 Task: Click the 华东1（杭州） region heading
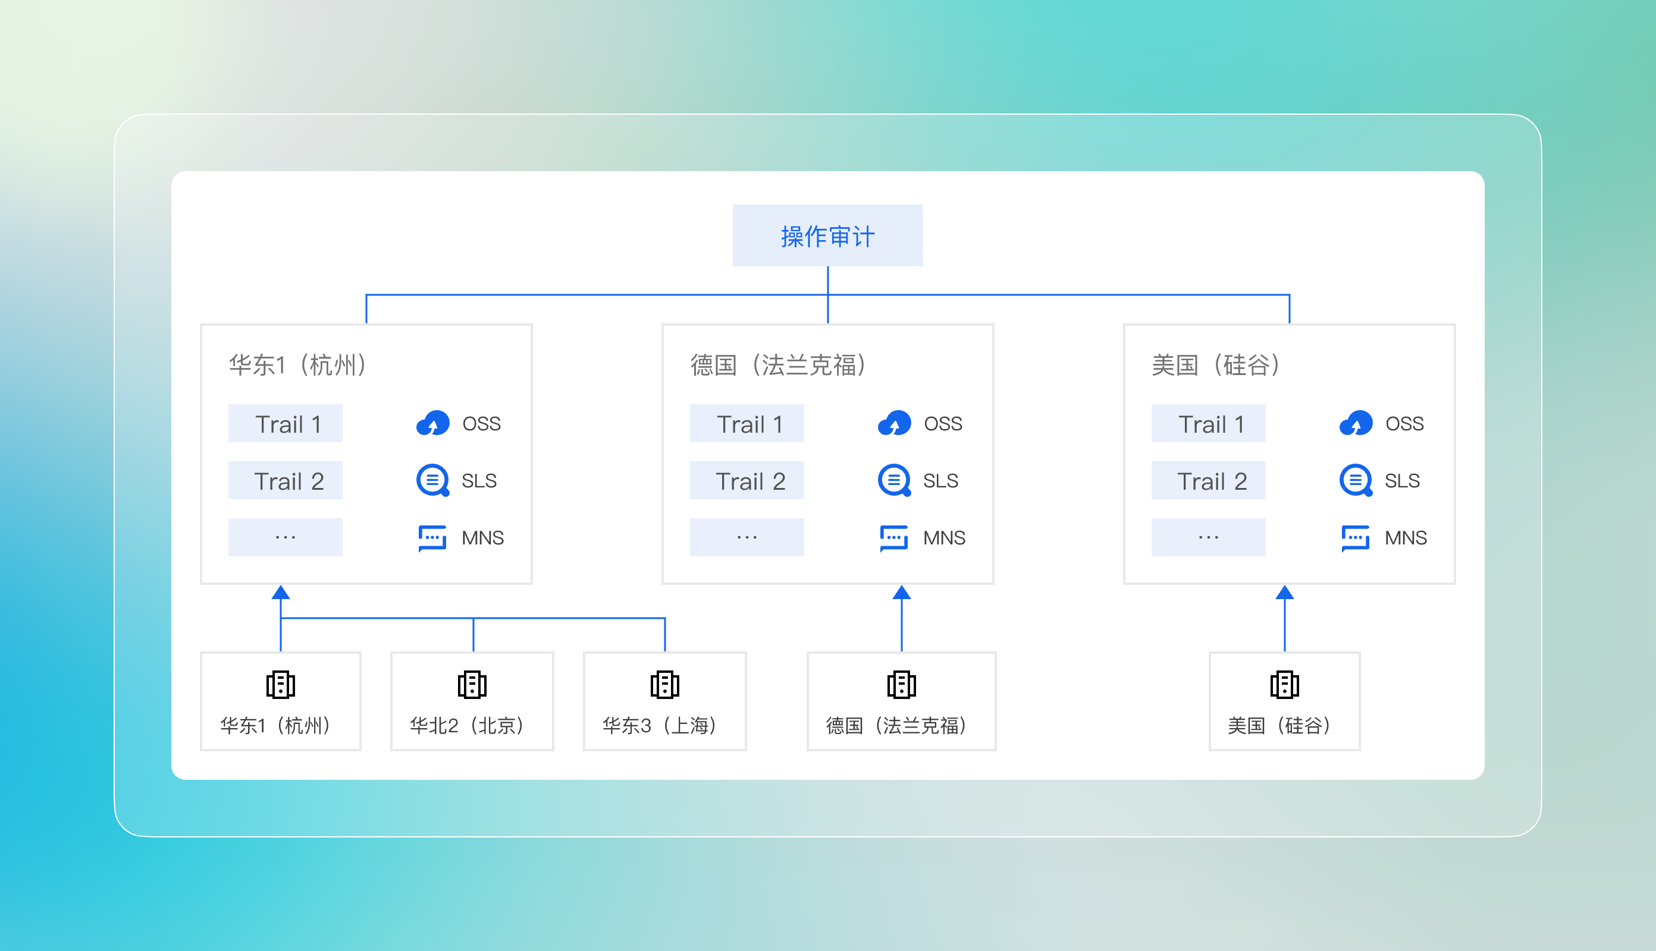tap(298, 365)
